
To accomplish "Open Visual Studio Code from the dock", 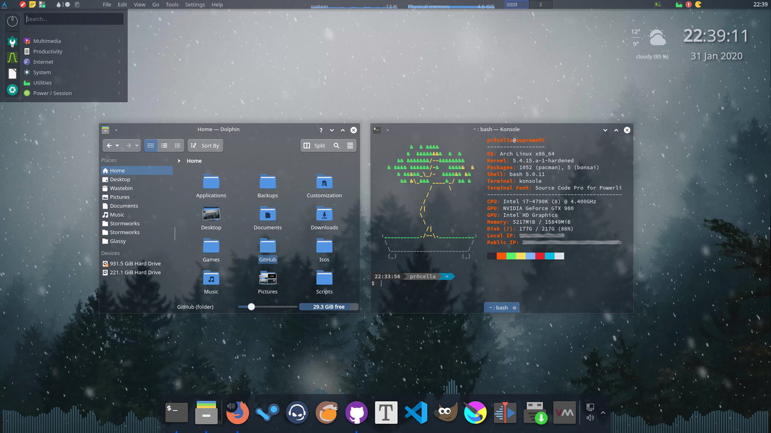I will (416, 413).
